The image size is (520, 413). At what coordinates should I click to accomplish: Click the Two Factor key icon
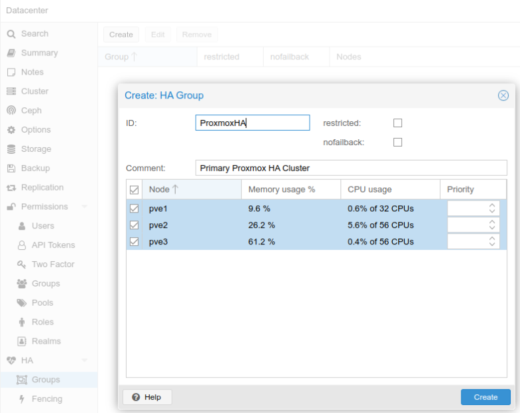21,264
